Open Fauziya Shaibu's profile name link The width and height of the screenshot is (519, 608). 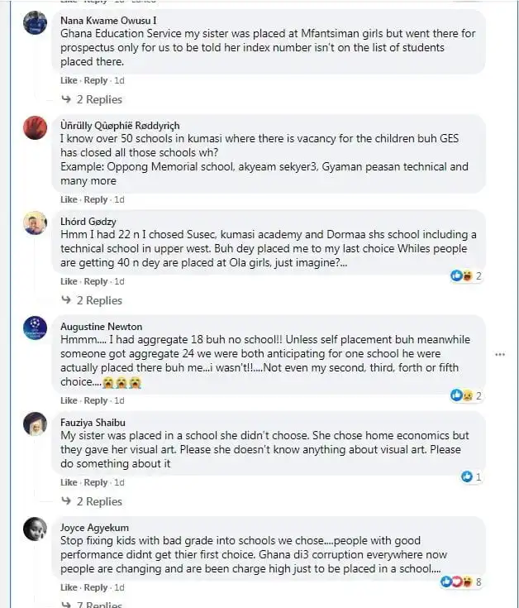91,422
